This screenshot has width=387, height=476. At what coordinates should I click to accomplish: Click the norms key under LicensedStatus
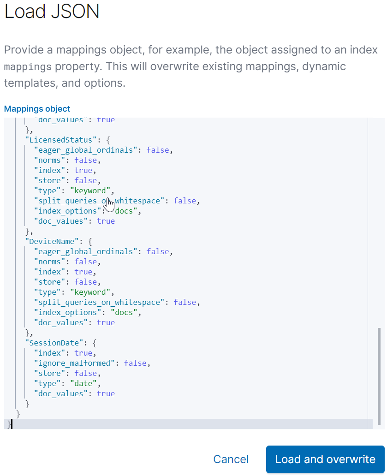pyautogui.click(x=48, y=160)
